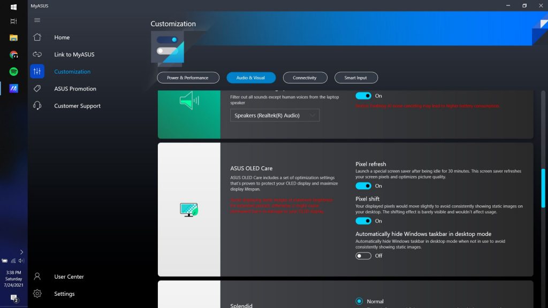Open the Home page

tap(62, 37)
